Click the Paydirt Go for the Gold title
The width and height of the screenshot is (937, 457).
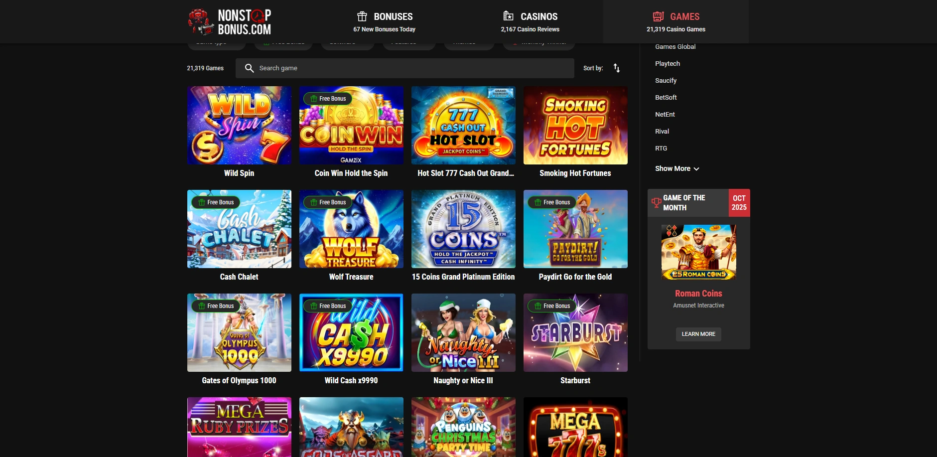click(x=575, y=277)
